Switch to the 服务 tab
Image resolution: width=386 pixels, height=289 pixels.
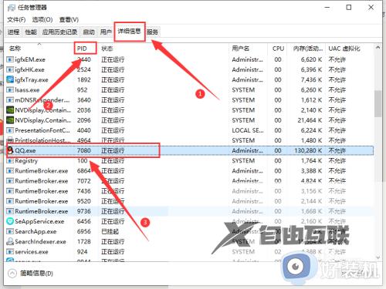tap(152, 32)
